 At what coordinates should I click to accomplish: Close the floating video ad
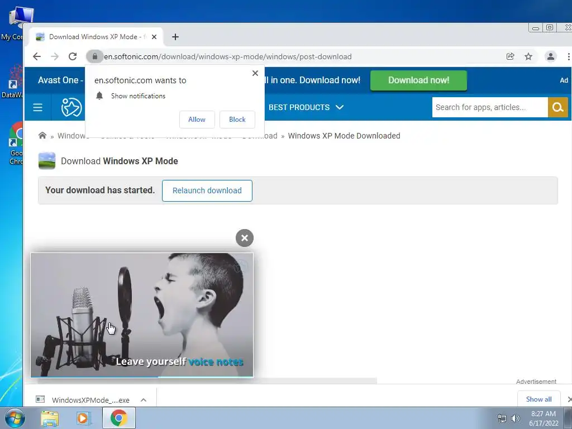(245, 238)
